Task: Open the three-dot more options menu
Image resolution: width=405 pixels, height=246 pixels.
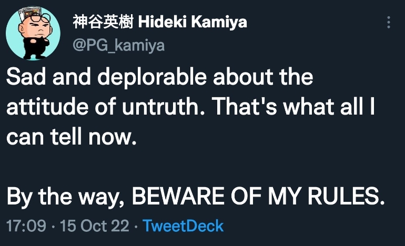Action: coord(389,22)
